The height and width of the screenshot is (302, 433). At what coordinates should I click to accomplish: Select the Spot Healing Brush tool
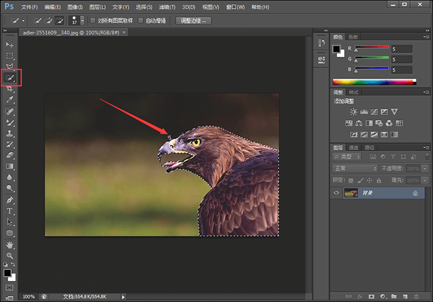(x=10, y=112)
